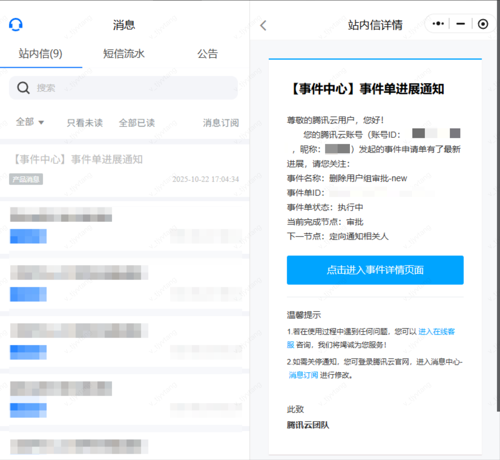Click the 点击进入事件详情页面 button
The image size is (500, 460).
[x=375, y=270]
